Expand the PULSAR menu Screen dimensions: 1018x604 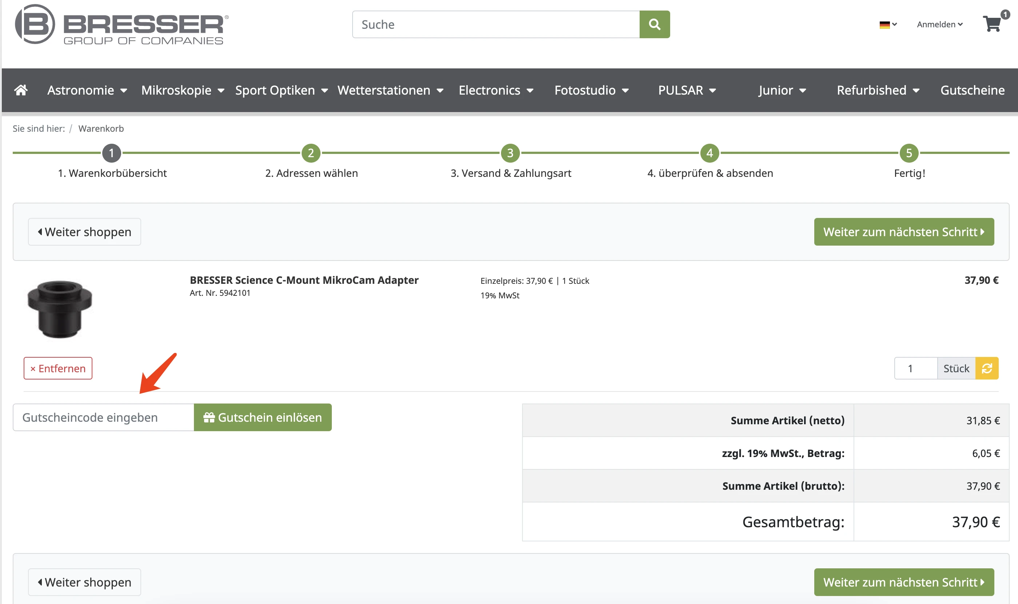click(x=687, y=90)
